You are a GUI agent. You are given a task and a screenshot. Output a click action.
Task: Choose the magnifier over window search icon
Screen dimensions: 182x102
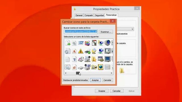67,67
